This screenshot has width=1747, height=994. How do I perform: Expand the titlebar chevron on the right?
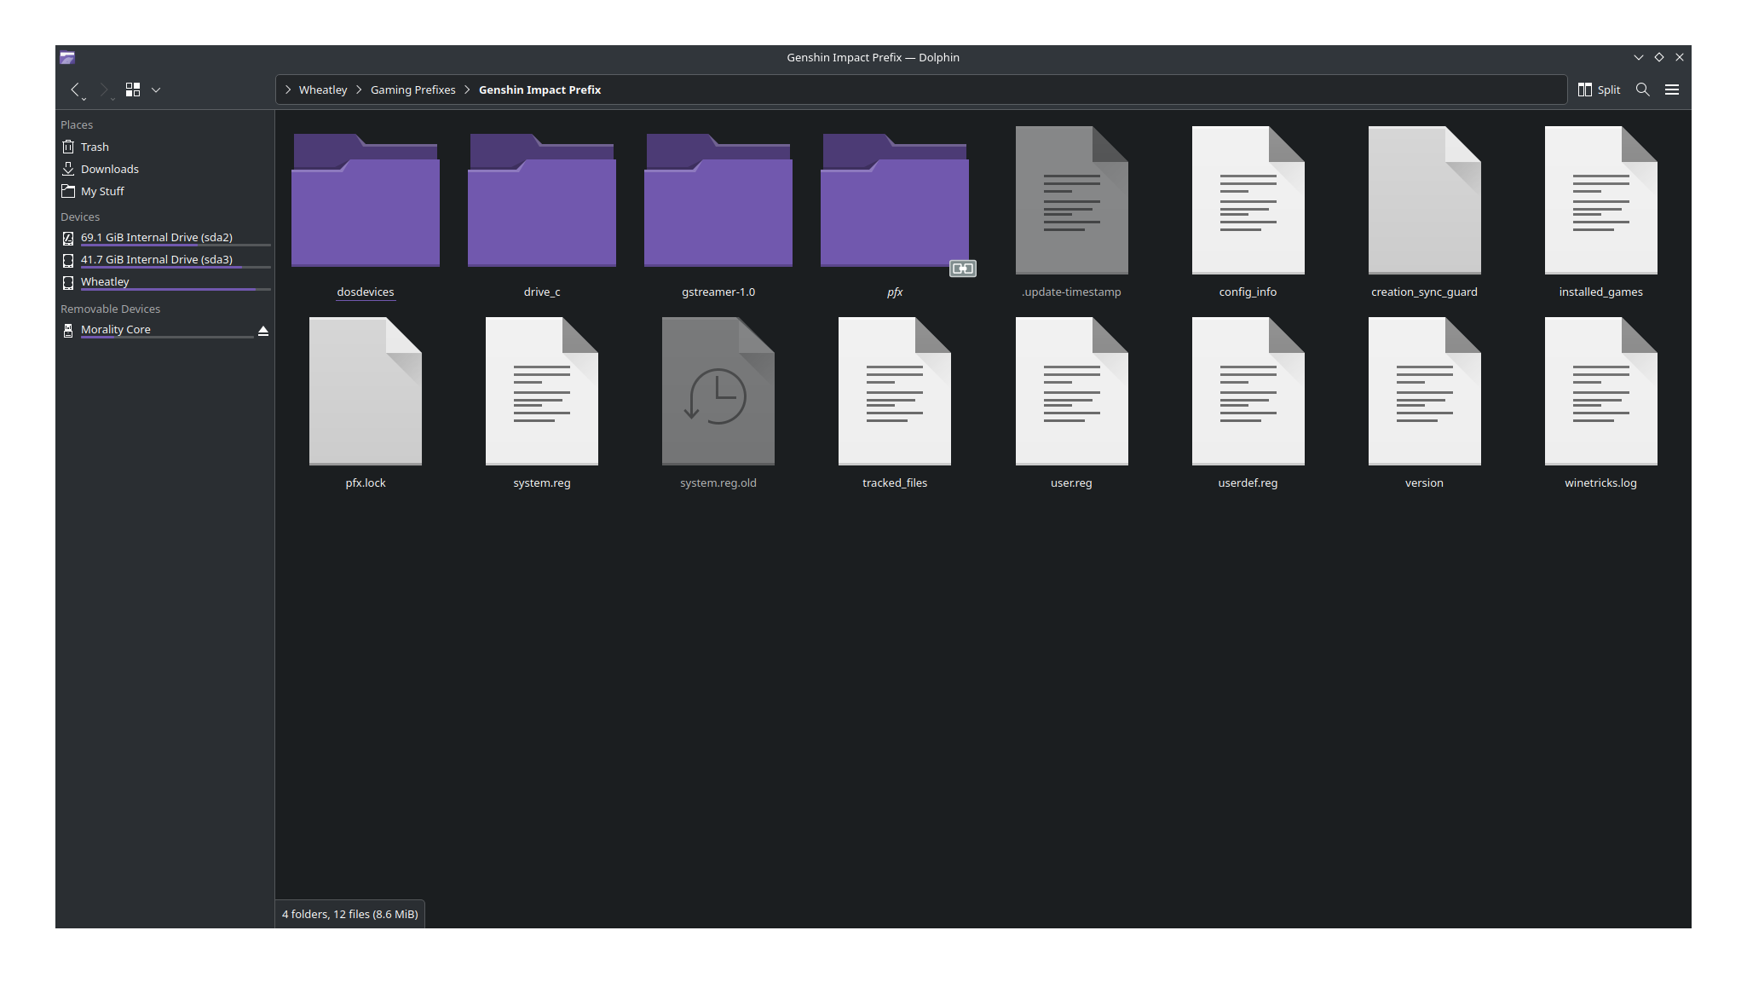tap(1639, 57)
